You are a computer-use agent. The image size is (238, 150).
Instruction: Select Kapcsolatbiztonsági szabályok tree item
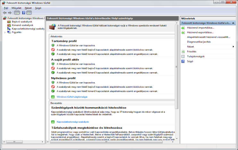click(28, 29)
